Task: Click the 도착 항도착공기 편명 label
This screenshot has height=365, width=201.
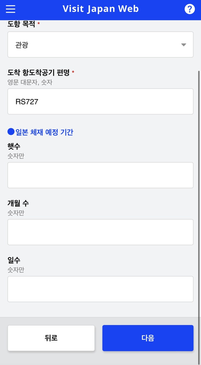Action: click(38, 72)
